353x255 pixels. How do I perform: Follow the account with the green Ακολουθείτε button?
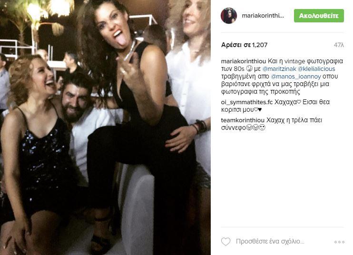tap(319, 16)
